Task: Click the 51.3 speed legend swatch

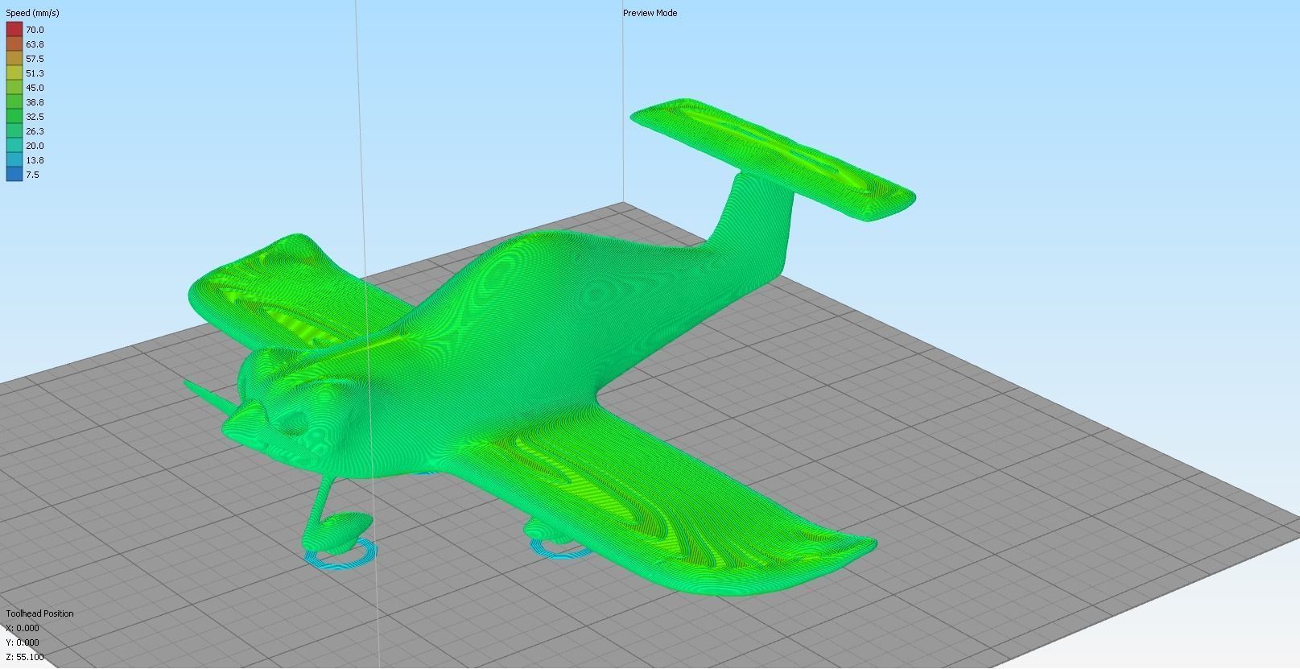Action: [x=14, y=73]
